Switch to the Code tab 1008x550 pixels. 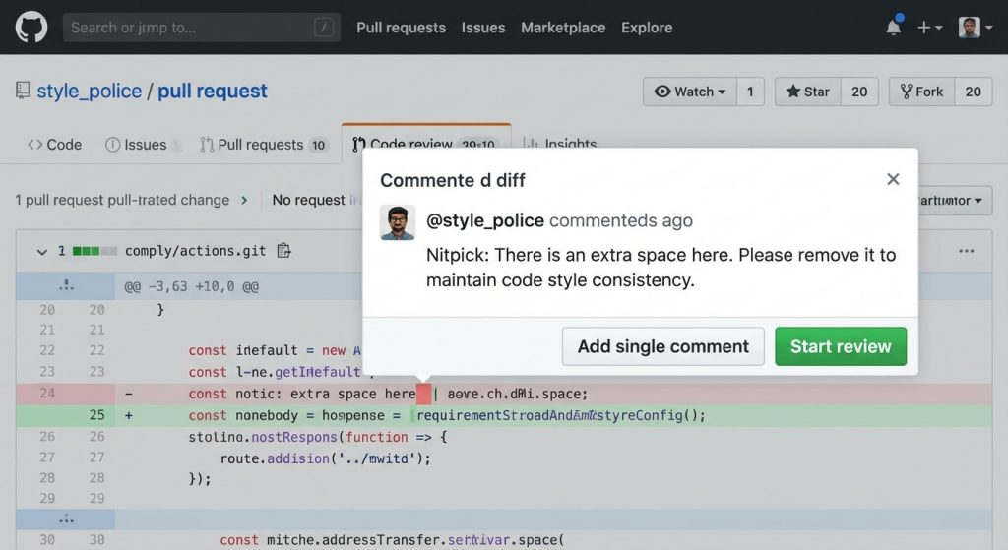coord(55,145)
